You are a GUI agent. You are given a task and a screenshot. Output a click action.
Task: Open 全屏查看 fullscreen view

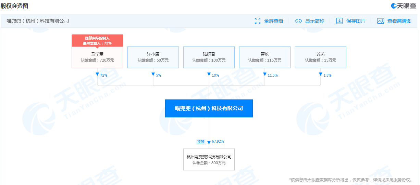[273, 21]
